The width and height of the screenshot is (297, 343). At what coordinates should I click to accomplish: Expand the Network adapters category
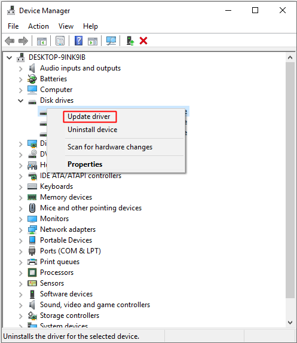pos(20,230)
